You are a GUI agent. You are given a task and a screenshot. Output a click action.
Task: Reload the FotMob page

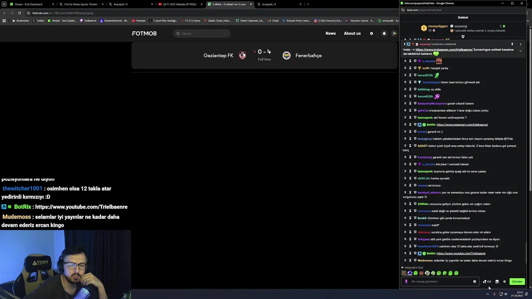(x=19, y=13)
